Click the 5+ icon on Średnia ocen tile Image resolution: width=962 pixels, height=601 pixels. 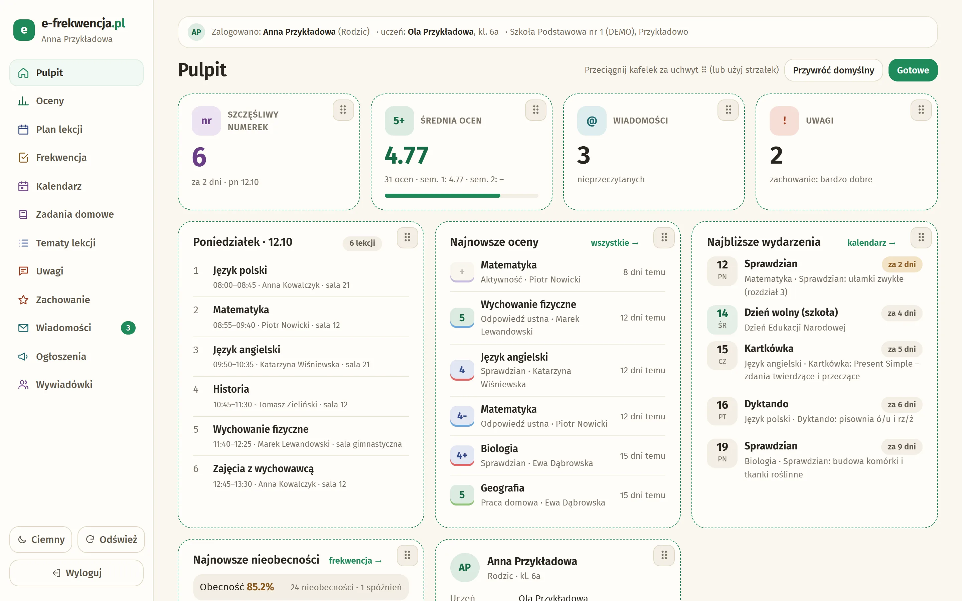point(399,121)
